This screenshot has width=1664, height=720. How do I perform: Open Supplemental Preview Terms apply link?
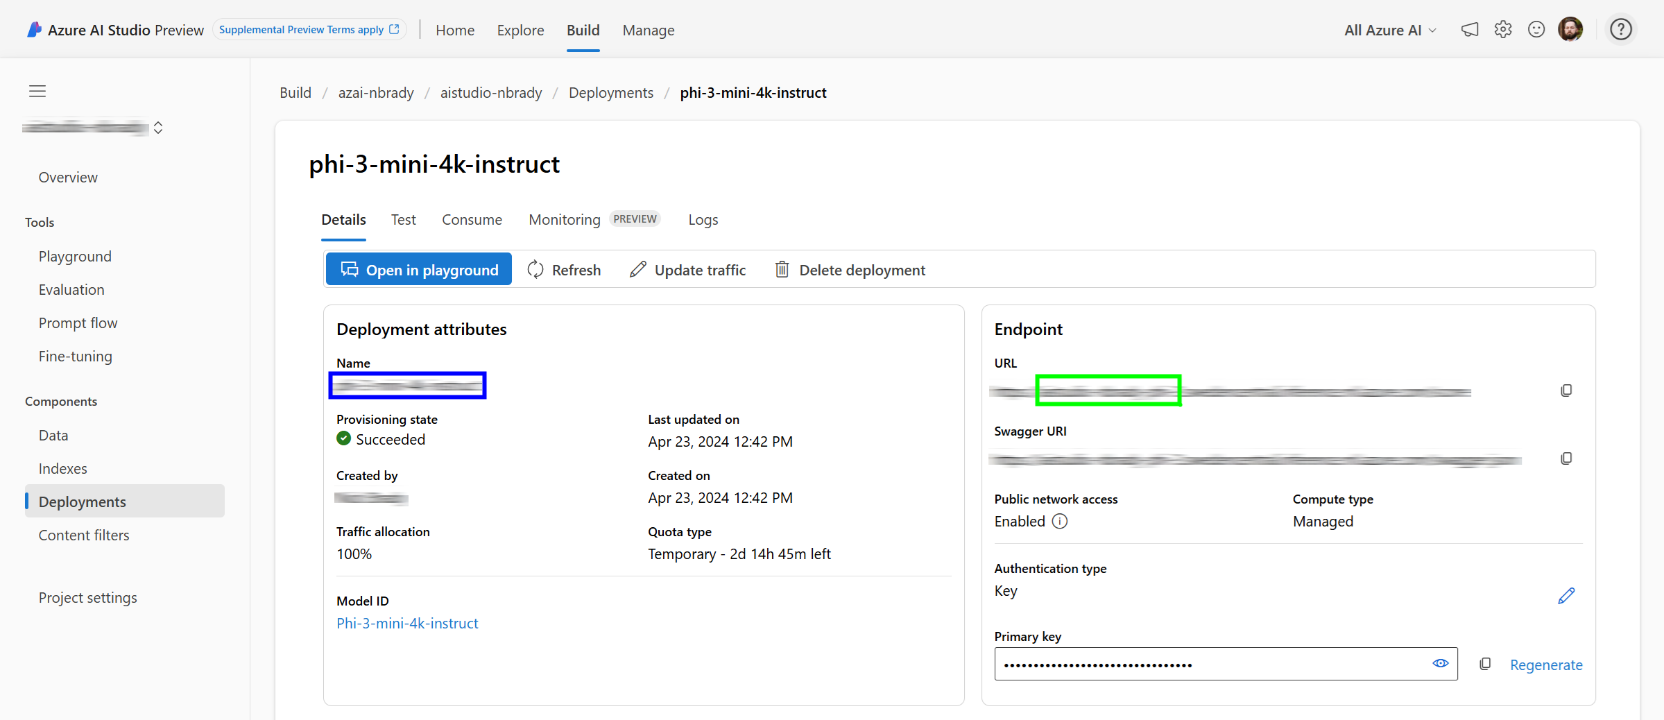(x=309, y=29)
